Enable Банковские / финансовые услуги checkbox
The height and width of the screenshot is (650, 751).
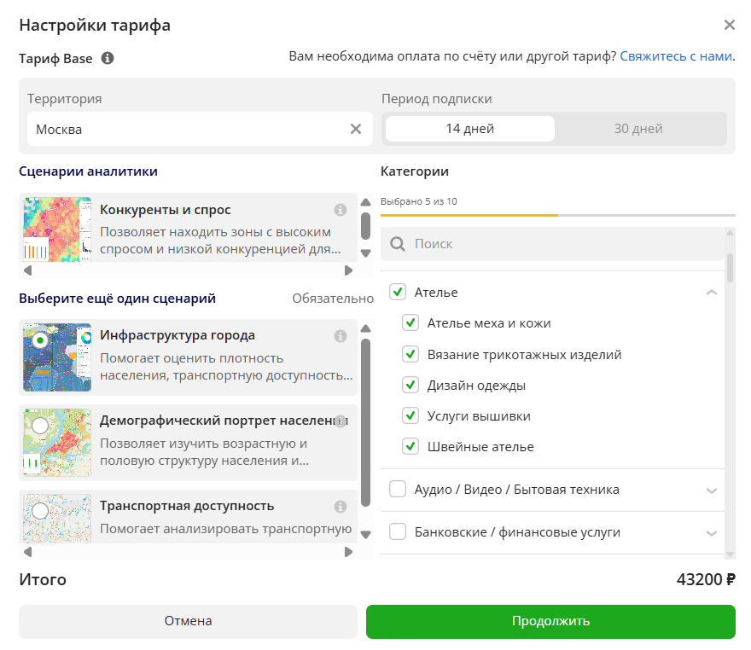pyautogui.click(x=398, y=532)
